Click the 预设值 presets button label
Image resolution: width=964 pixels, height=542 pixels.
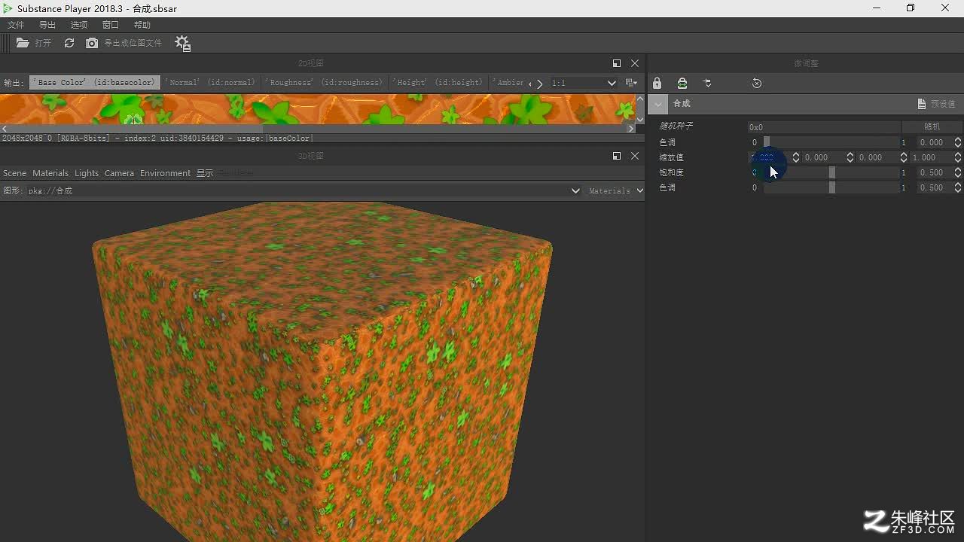click(x=943, y=104)
